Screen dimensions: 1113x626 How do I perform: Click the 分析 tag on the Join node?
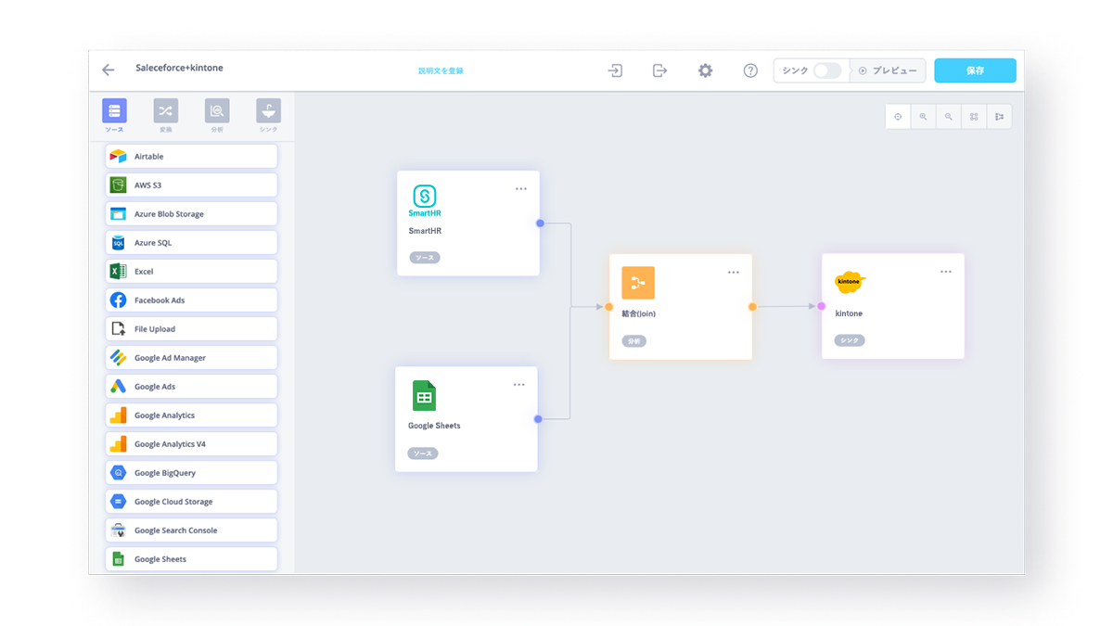click(634, 341)
